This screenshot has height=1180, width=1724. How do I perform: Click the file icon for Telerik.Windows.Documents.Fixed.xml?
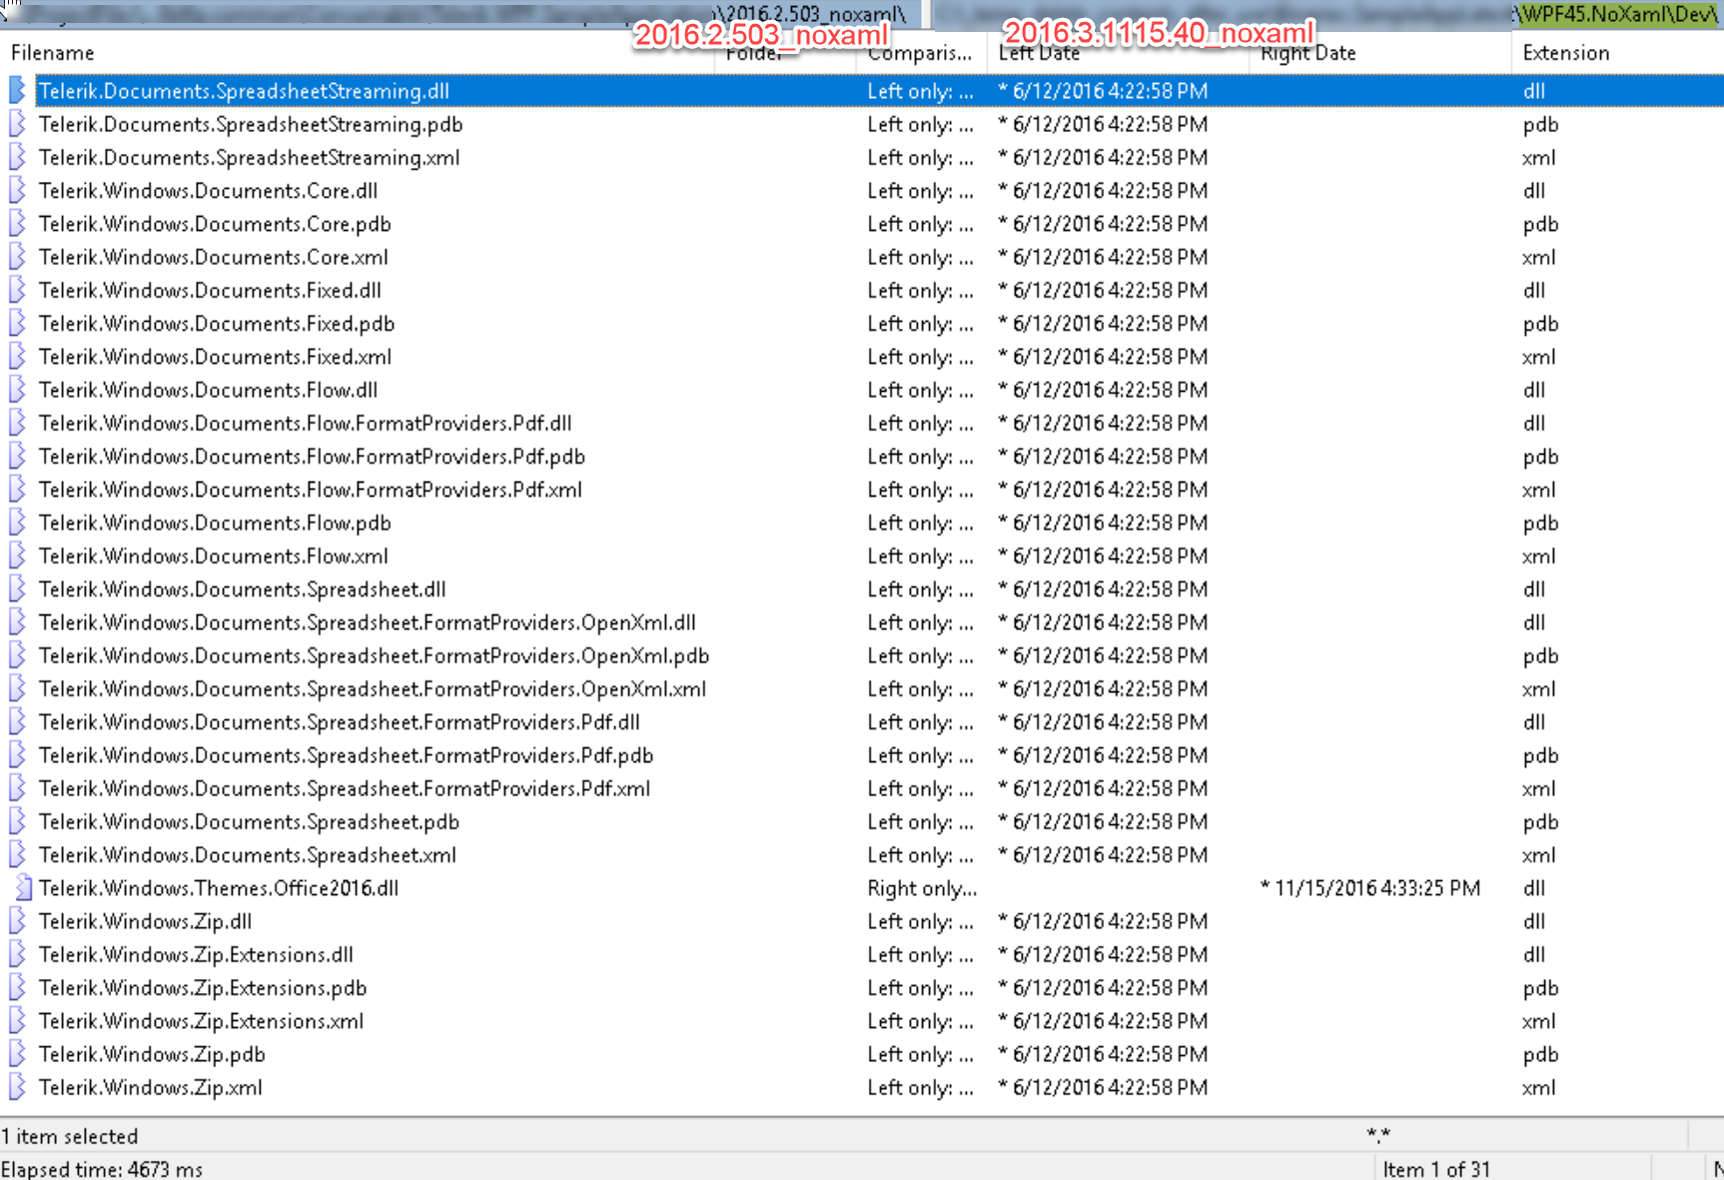(x=17, y=357)
